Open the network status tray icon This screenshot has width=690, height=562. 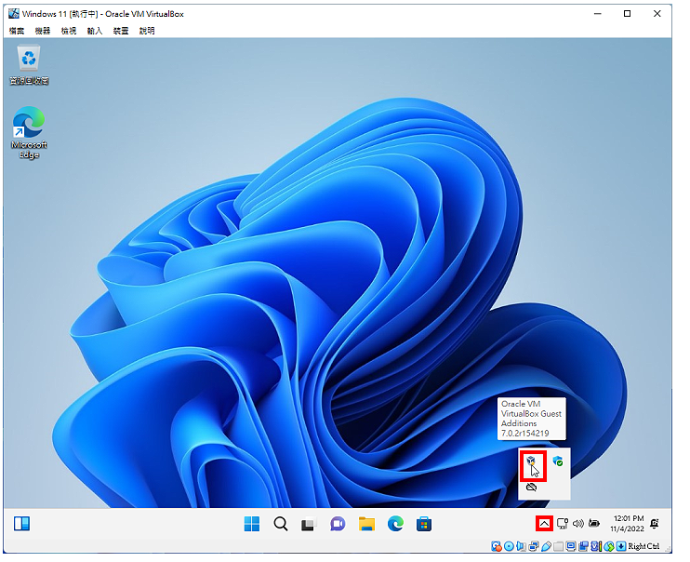coord(562,524)
